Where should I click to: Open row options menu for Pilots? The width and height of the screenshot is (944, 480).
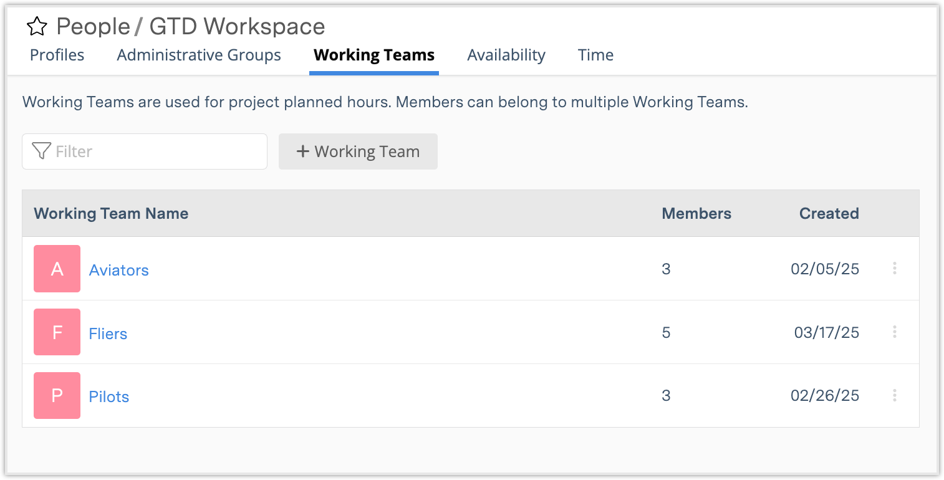(x=894, y=395)
